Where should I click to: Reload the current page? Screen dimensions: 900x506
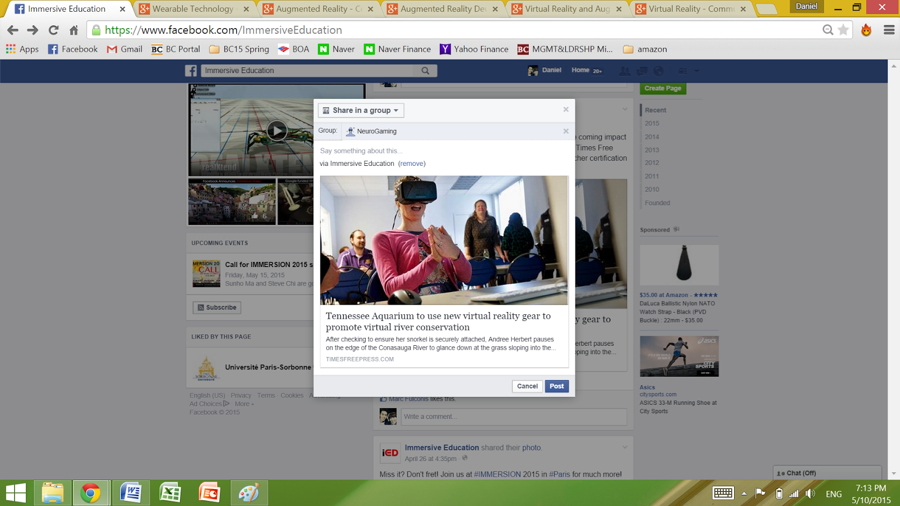(53, 30)
